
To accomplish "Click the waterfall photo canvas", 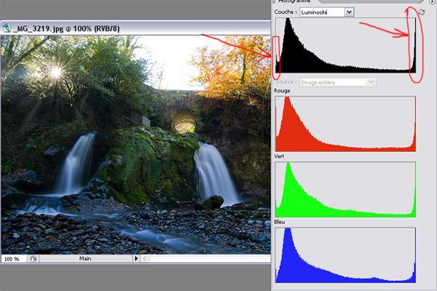I will 135,145.
